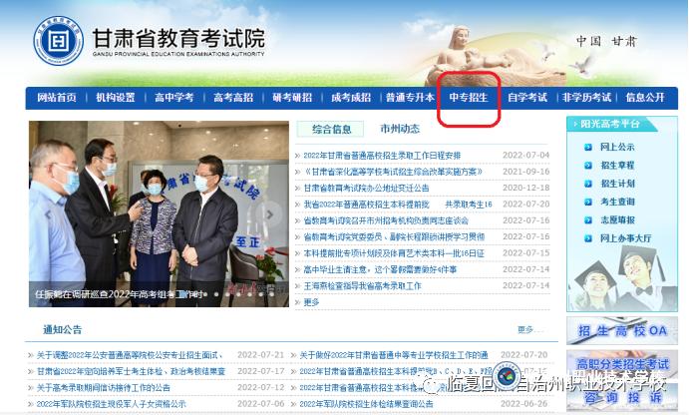Image resolution: width=689 pixels, height=415 pixels.
Task: Open 高中毕业生请注意 暑假 article
Action: [x=380, y=269]
